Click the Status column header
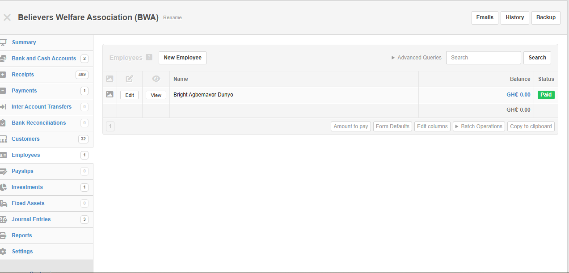The width and height of the screenshot is (569, 273). click(x=546, y=79)
